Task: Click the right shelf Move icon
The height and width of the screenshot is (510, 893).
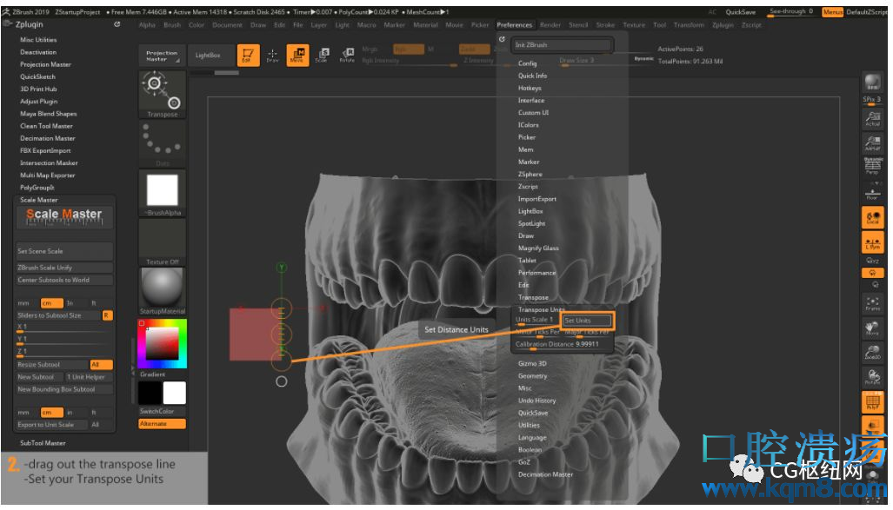Action: tap(872, 328)
